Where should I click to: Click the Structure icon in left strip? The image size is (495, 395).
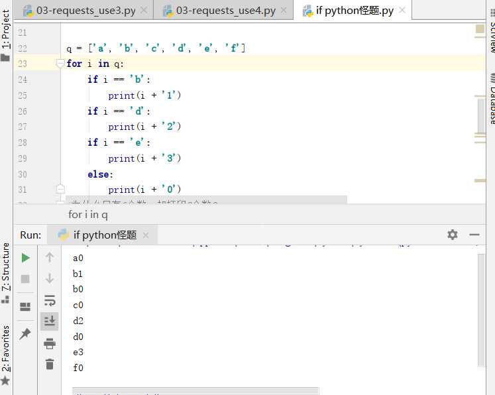(x=5, y=299)
